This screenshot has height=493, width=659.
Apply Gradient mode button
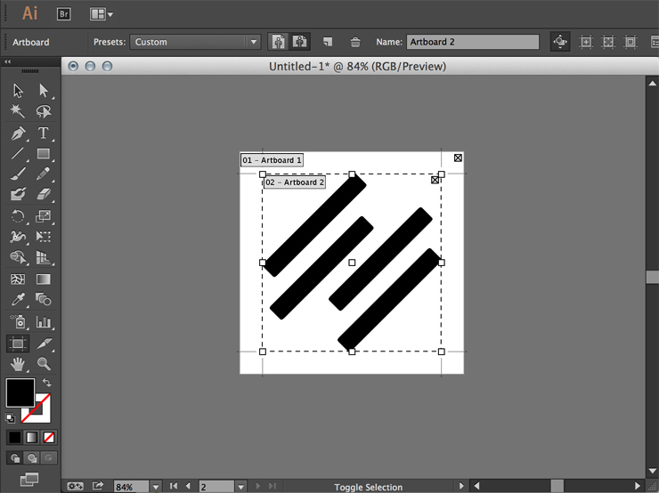click(32, 438)
